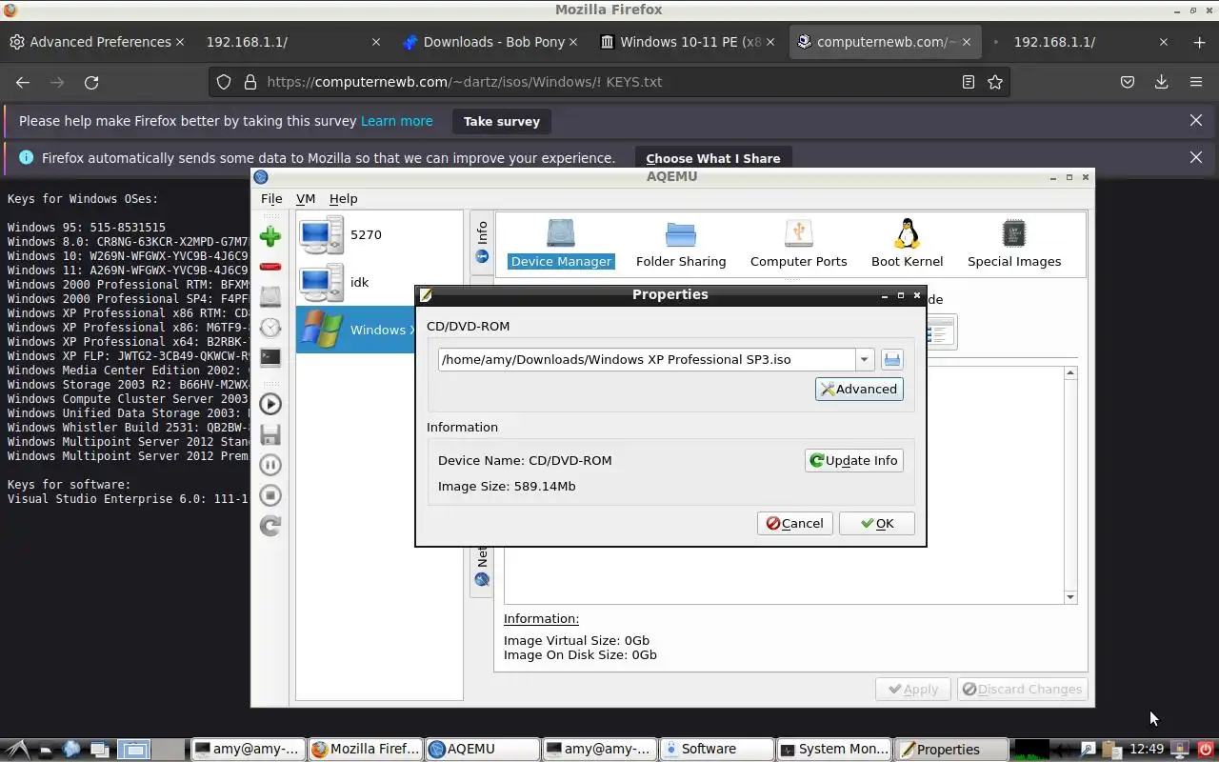
Task: Go back in Firefox
Action: click(x=23, y=82)
